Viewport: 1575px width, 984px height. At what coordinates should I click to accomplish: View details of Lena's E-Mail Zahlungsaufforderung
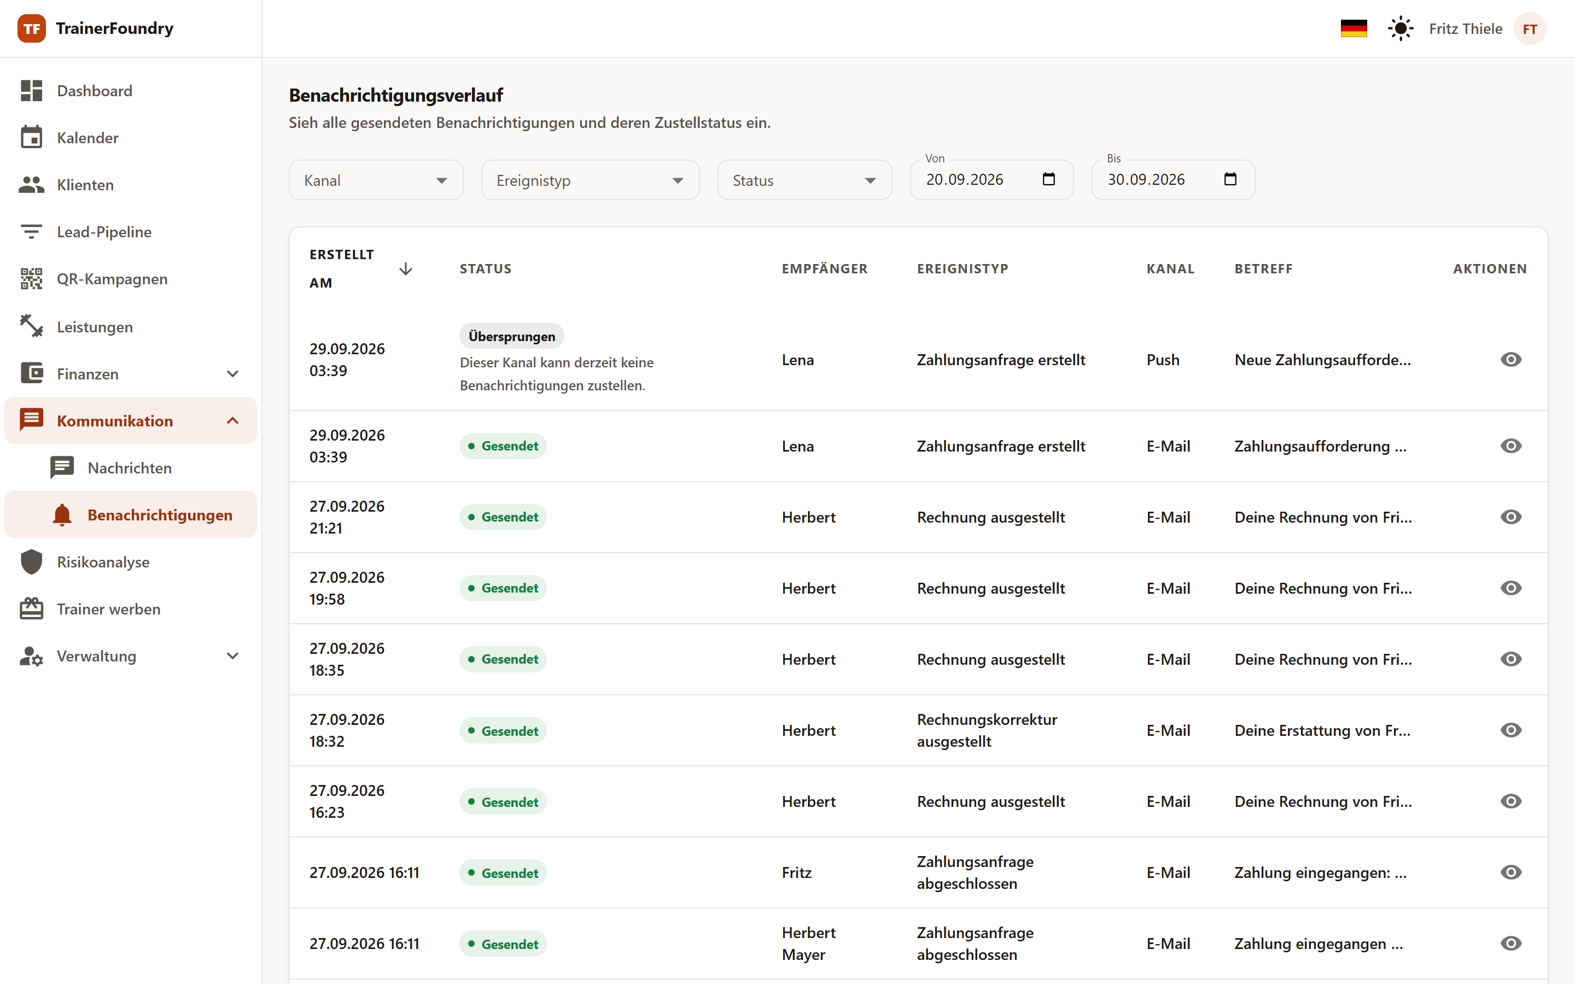pos(1510,446)
